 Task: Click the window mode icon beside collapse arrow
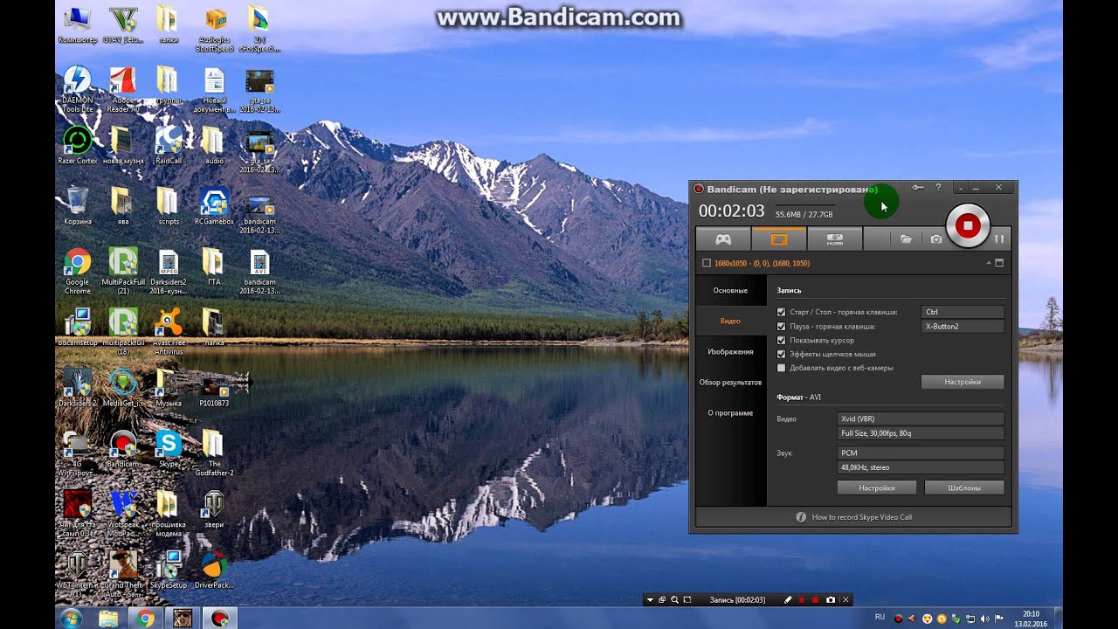pyautogui.click(x=1000, y=263)
